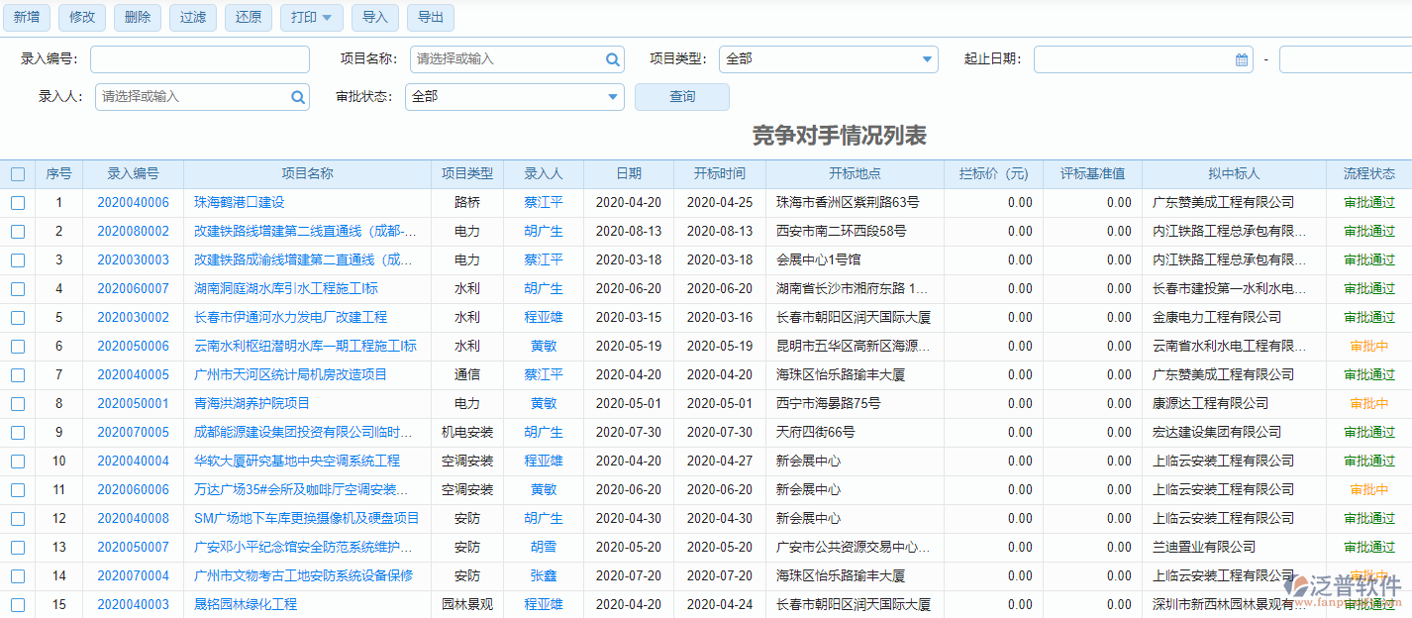Click the magnifier icon in 录入人 field
Viewport: 1412px width, 618px height.
pyautogui.click(x=297, y=97)
